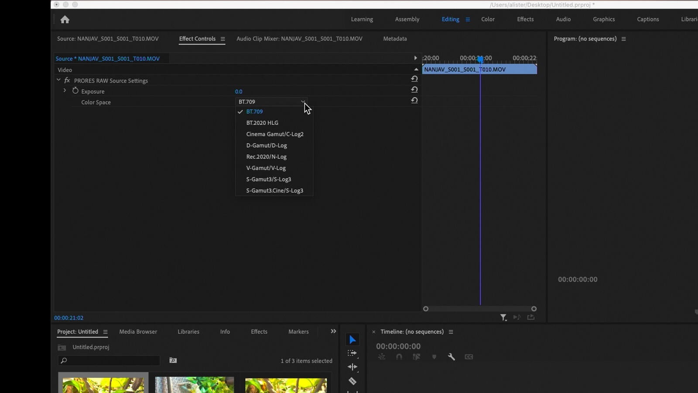Open the Editing workspace menu icon
The width and height of the screenshot is (698, 393).
pyautogui.click(x=468, y=19)
